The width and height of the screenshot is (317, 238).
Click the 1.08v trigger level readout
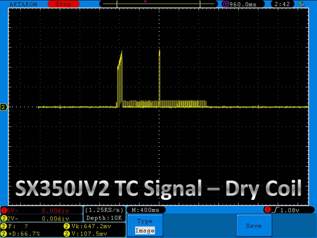click(293, 210)
